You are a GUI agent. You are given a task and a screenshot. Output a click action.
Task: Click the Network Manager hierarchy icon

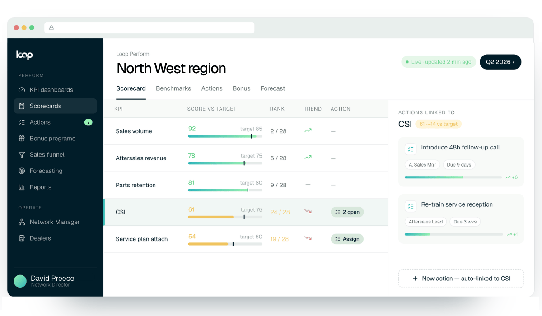click(x=22, y=222)
